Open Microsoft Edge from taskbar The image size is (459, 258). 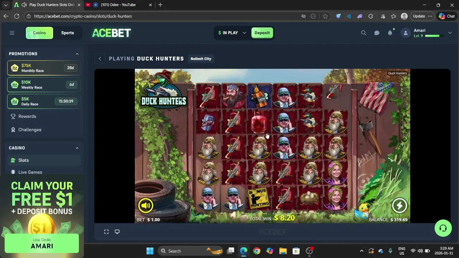[243, 251]
